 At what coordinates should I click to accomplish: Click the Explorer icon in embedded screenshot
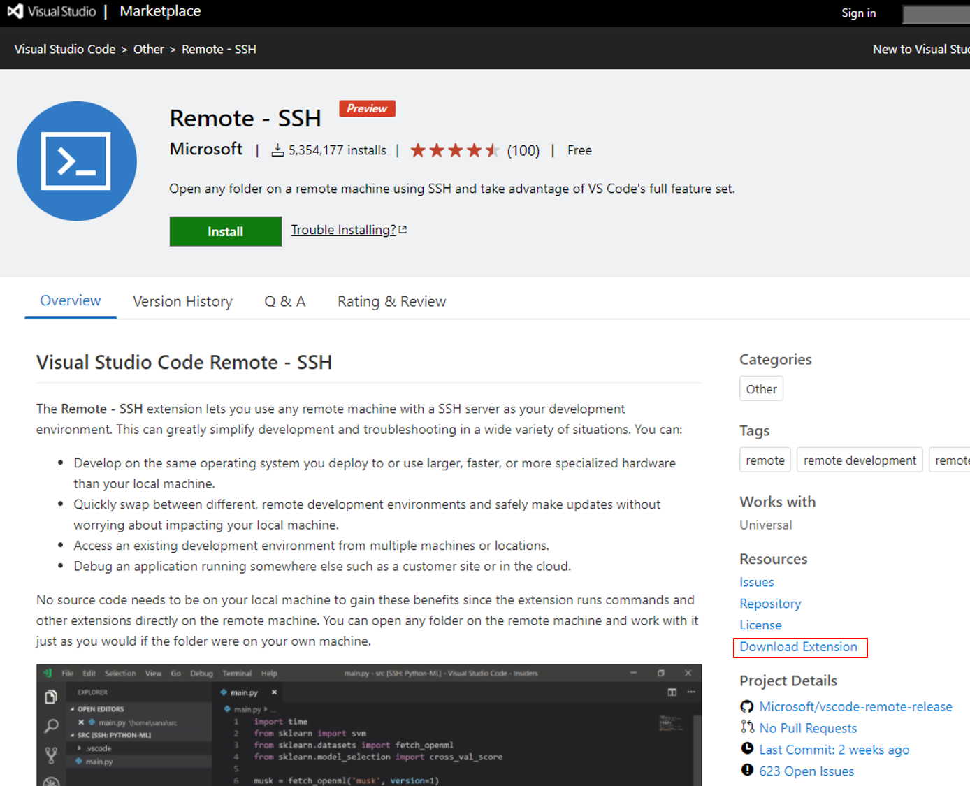click(x=51, y=697)
